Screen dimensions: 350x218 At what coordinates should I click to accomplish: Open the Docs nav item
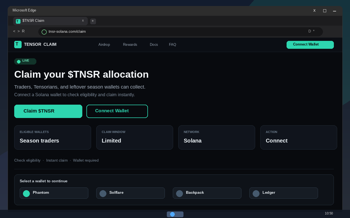tap(154, 44)
